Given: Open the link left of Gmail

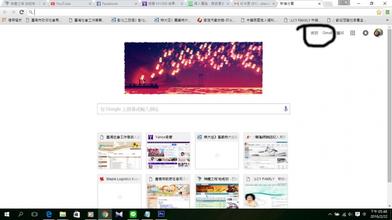Looking at the screenshot, I should [x=314, y=33].
